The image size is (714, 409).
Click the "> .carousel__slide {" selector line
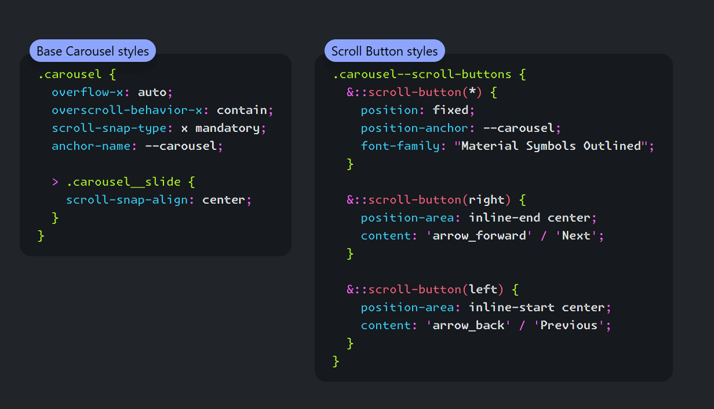tap(123, 182)
